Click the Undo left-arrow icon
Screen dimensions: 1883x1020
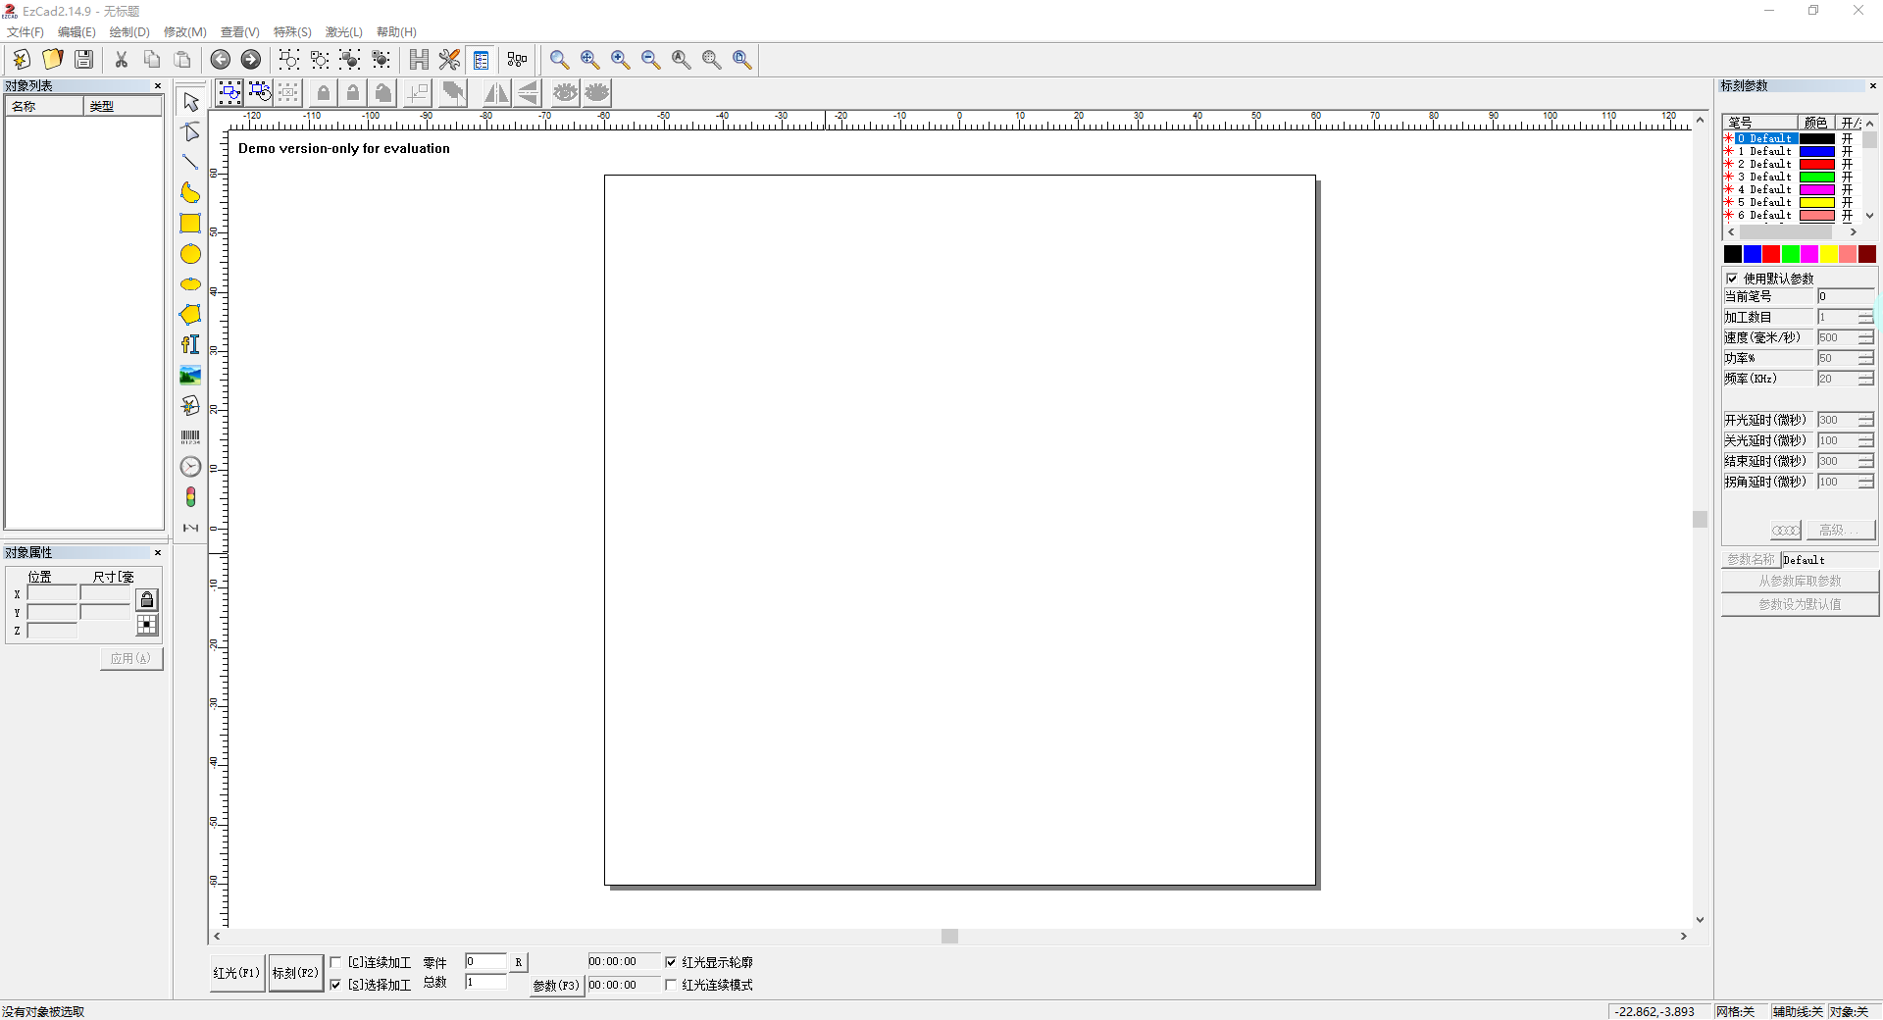(221, 60)
